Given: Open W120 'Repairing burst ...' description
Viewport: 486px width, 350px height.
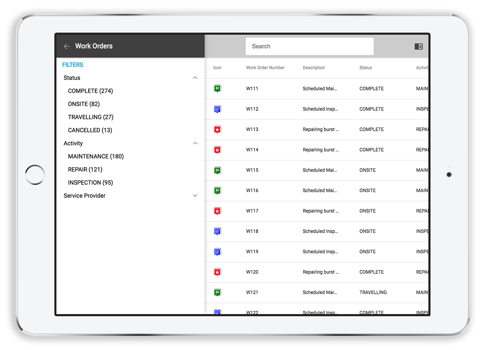Looking at the screenshot, I should (x=321, y=272).
